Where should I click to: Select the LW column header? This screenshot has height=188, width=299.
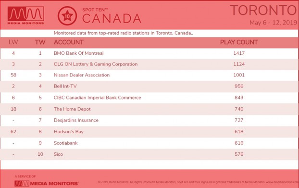click(13, 42)
